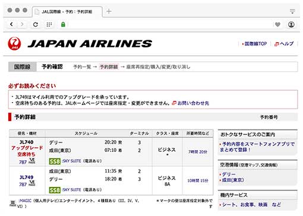Click flight number JL749
The image size is (303, 216).
pos(27,177)
